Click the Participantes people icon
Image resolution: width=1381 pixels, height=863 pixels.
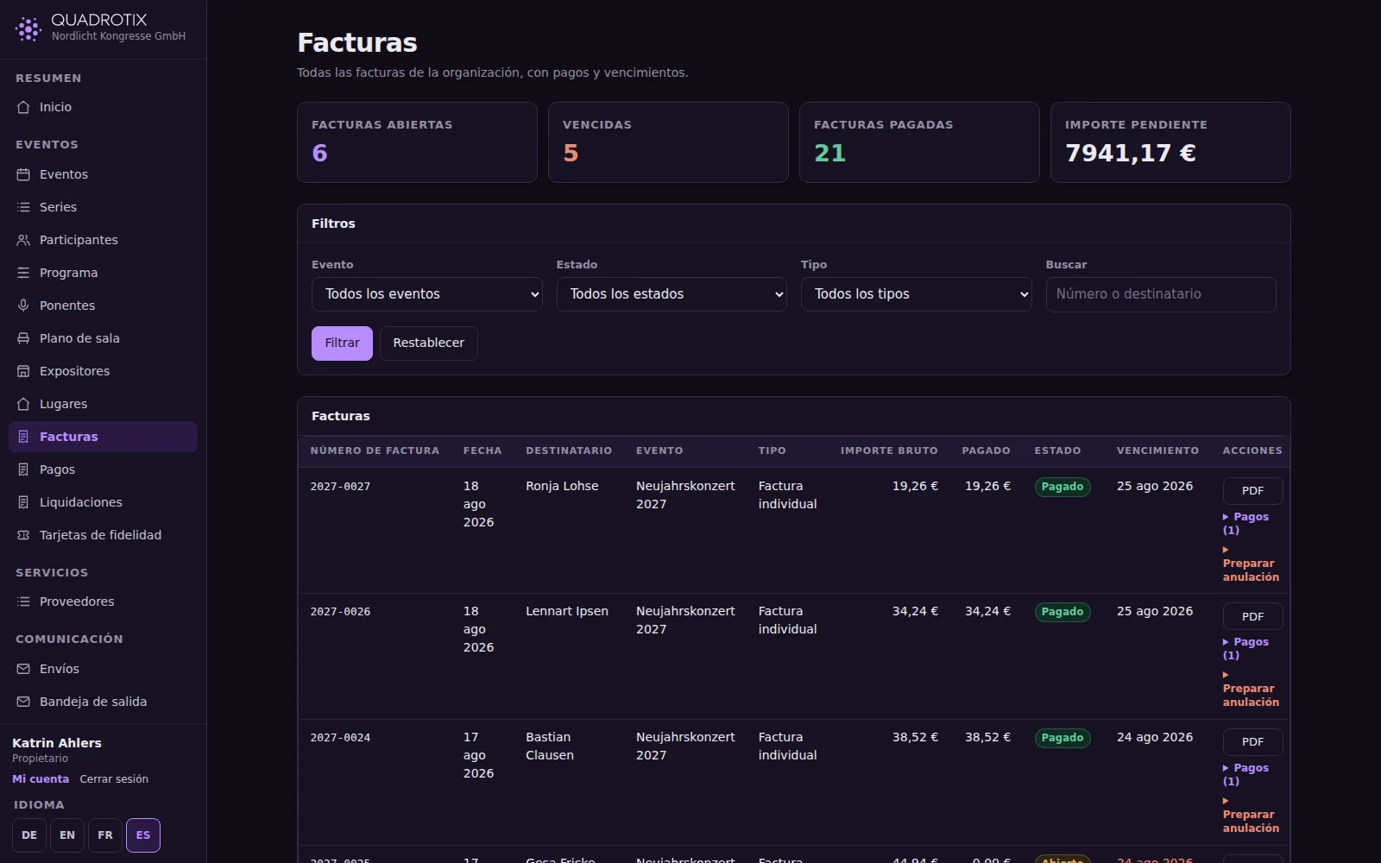point(23,240)
